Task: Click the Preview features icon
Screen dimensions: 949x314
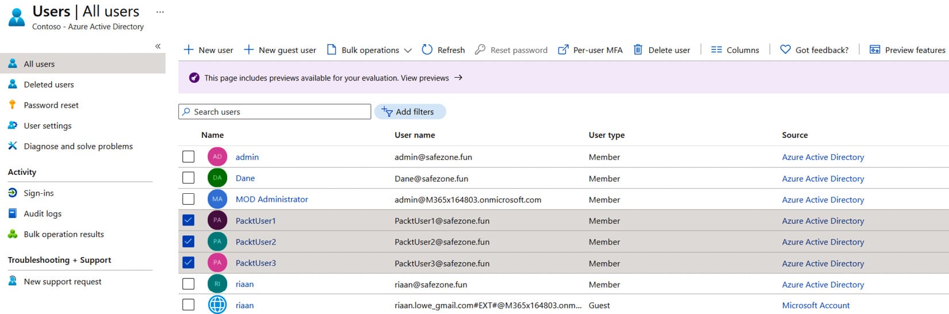Action: (875, 50)
